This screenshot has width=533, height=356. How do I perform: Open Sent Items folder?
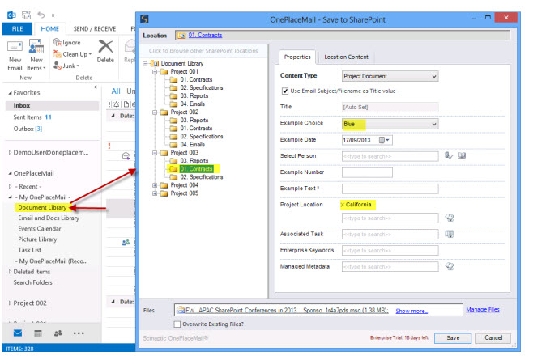point(28,117)
